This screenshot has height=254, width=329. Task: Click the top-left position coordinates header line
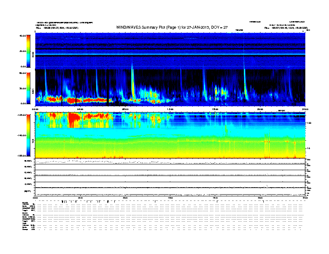pyautogui.click(x=57, y=28)
